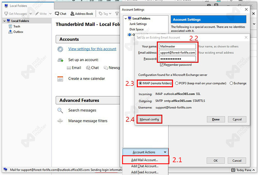Click the Get Messages download icon
The height and width of the screenshot is (175, 258).
pos(6,14)
